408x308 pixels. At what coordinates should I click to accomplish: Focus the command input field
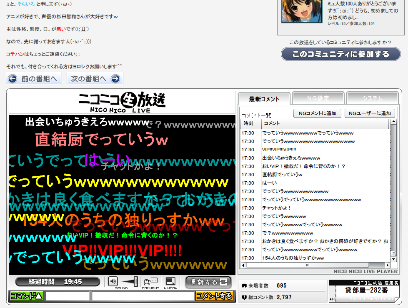[x=68, y=296]
